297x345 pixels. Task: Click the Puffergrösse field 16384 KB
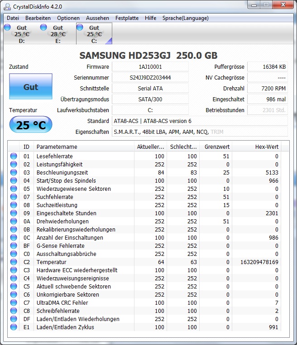click(x=268, y=66)
